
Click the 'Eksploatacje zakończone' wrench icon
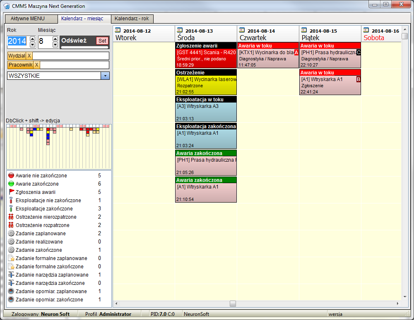point(11,208)
